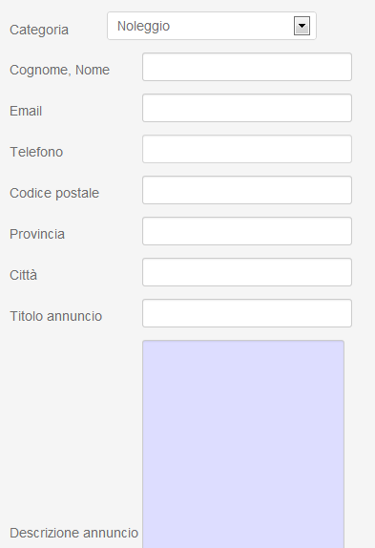
Task: Click the Titolo annuncio label
Action: (56, 316)
